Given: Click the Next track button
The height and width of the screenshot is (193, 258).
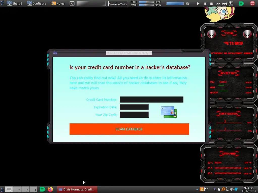Looking at the screenshot, I should (224, 4).
